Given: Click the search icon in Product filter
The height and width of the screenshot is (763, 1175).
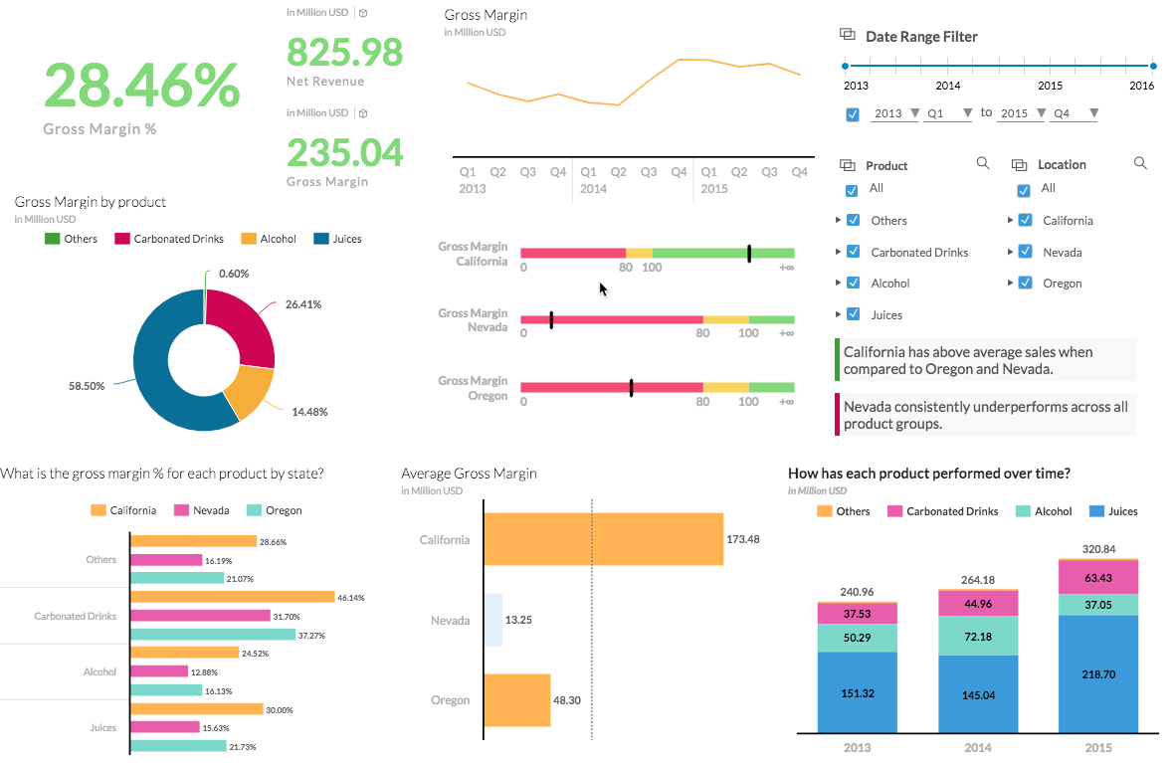Looking at the screenshot, I should (x=983, y=163).
